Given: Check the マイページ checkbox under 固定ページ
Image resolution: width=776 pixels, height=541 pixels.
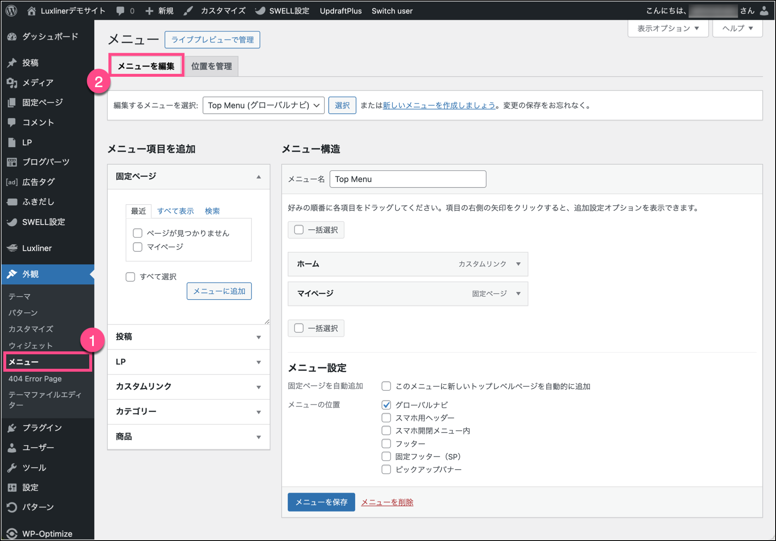Looking at the screenshot, I should (138, 247).
